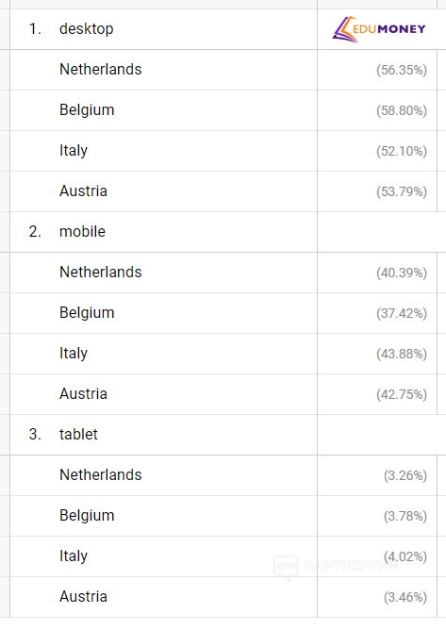Viewport: 446px width, 630px height.
Task: Click the 40.39% mobile Netherlands value
Action: tap(402, 273)
